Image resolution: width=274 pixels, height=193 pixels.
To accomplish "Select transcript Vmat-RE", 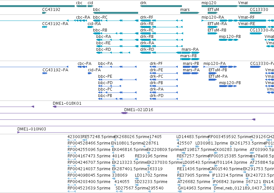I will click(256, 27).
